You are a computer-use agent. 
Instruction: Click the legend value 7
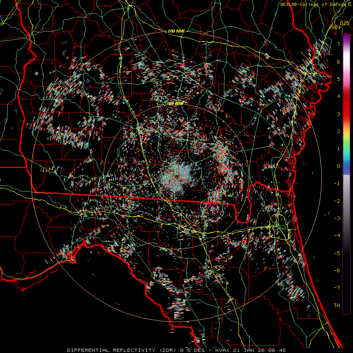[x=338, y=44]
